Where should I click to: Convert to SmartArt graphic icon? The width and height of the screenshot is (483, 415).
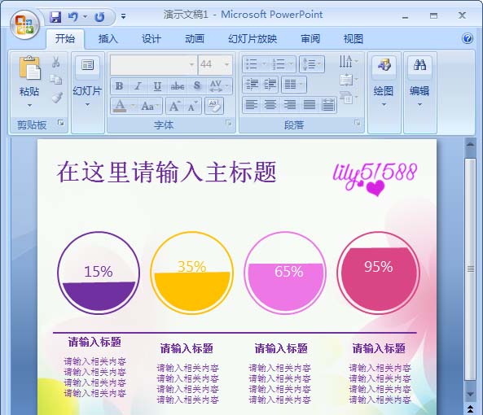[x=348, y=98]
